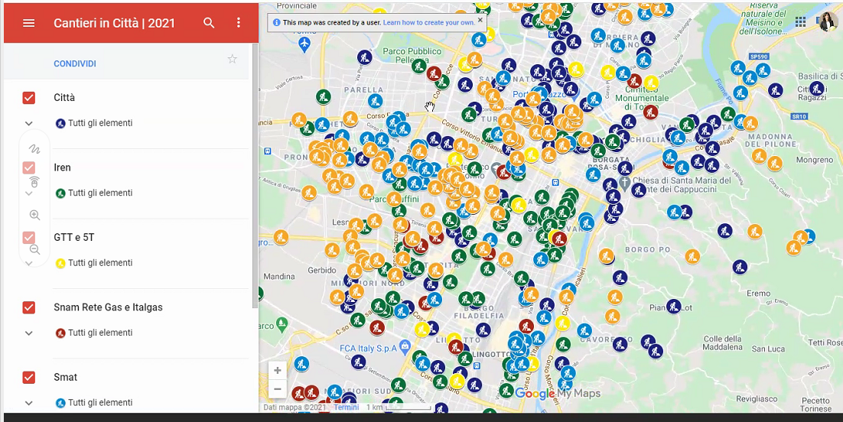Open the Google apps grid
This screenshot has height=422, width=843.
click(800, 22)
